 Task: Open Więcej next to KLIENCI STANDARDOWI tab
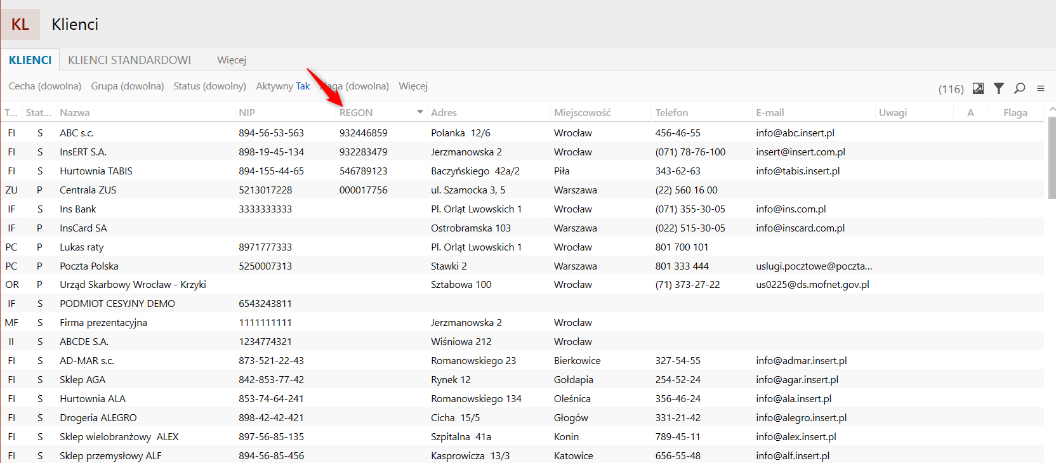tap(232, 60)
